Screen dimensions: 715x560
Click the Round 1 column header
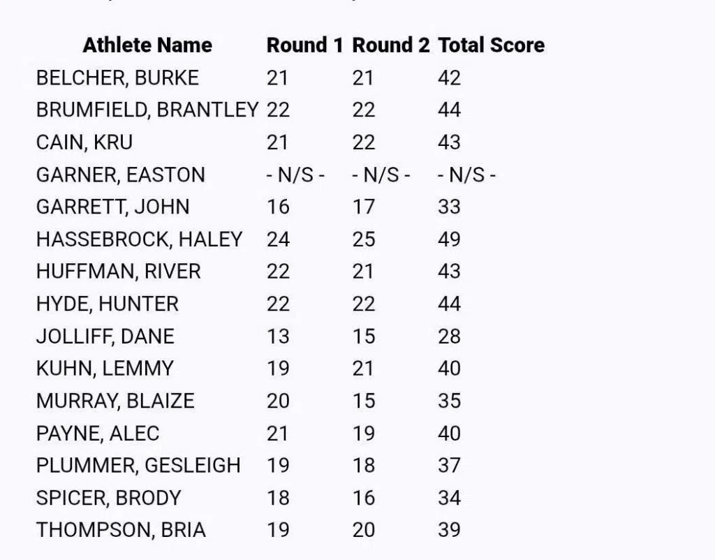pos(305,45)
